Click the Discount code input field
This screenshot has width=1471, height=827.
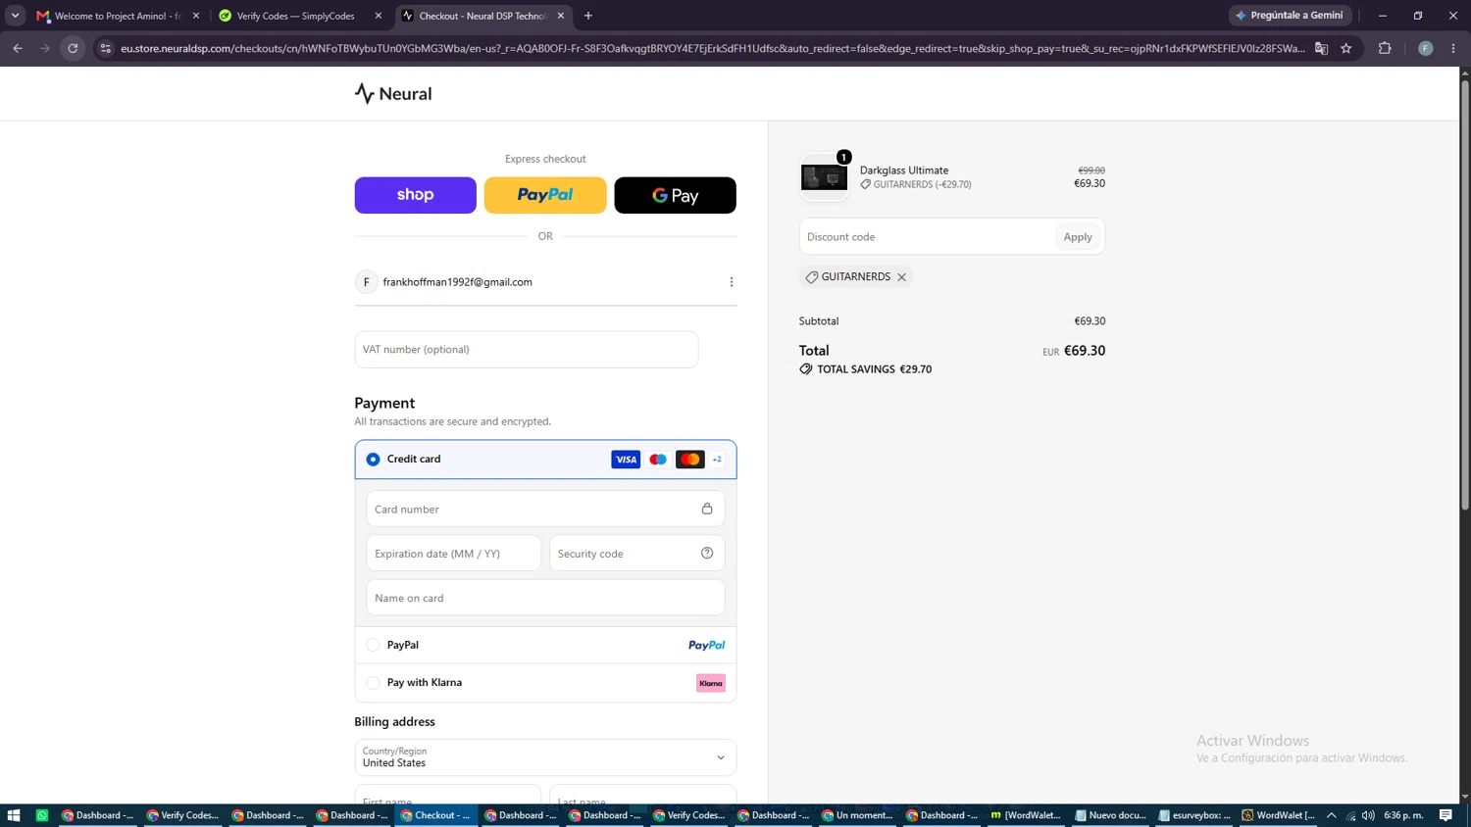coord(928,237)
